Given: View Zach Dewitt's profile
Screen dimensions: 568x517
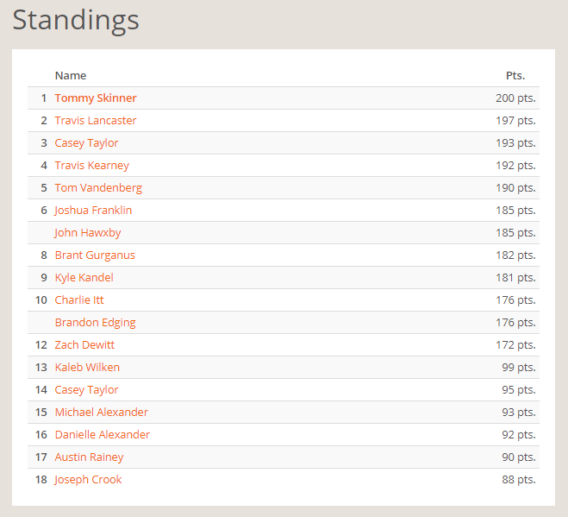Looking at the screenshot, I should tap(84, 345).
